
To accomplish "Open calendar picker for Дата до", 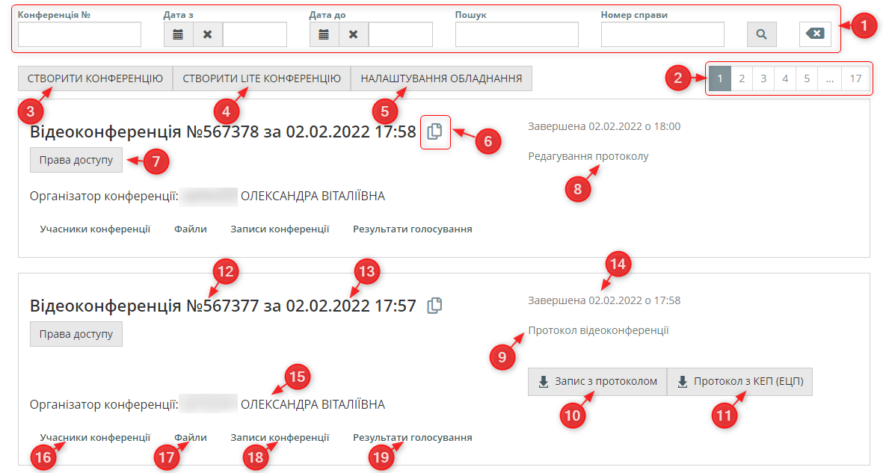I will [x=324, y=34].
